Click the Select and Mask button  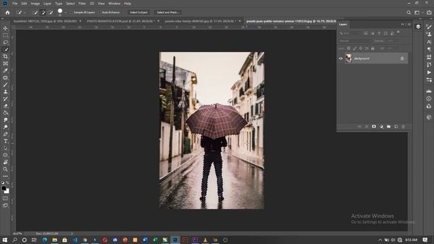pos(167,12)
